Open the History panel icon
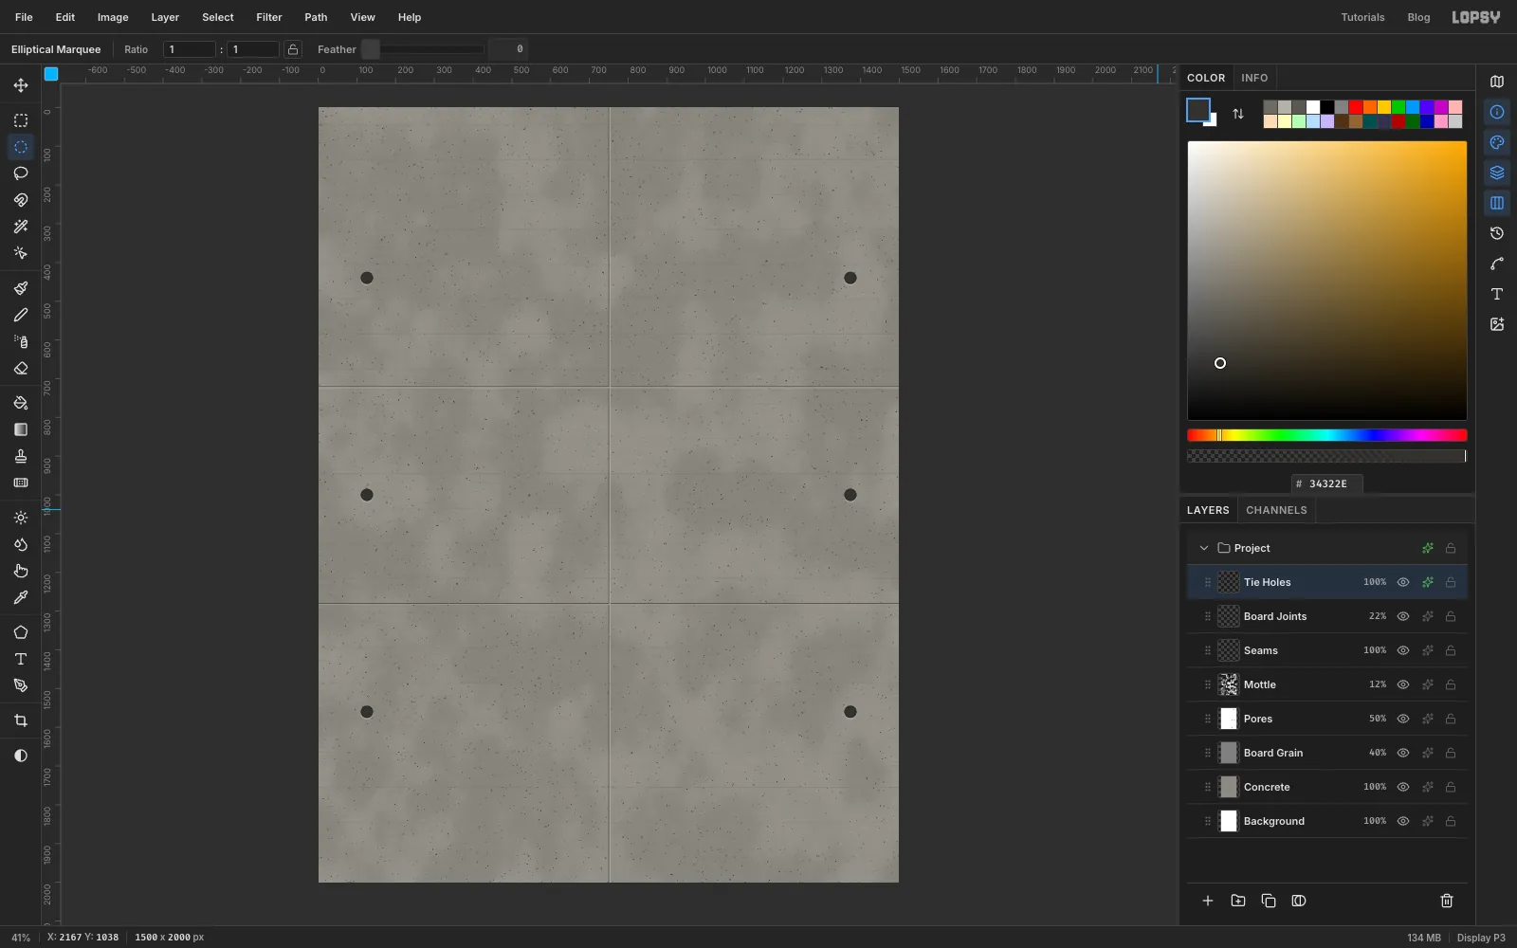Image resolution: width=1517 pixels, height=948 pixels. click(x=1497, y=233)
